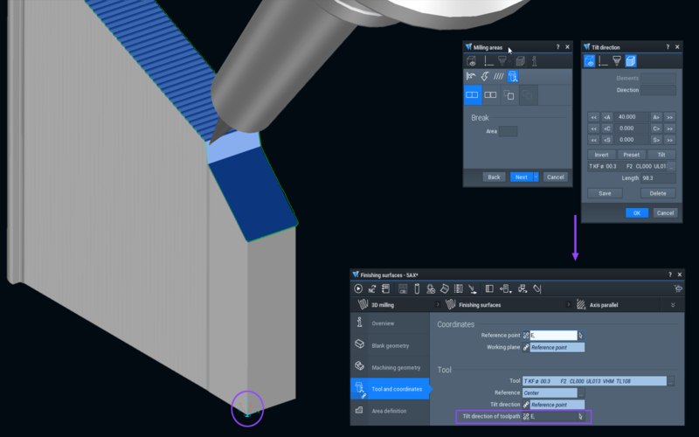Viewport: 699px width, 437px height.
Task: Toggle the solid cube icon in Tilt direction
Action: click(630, 61)
